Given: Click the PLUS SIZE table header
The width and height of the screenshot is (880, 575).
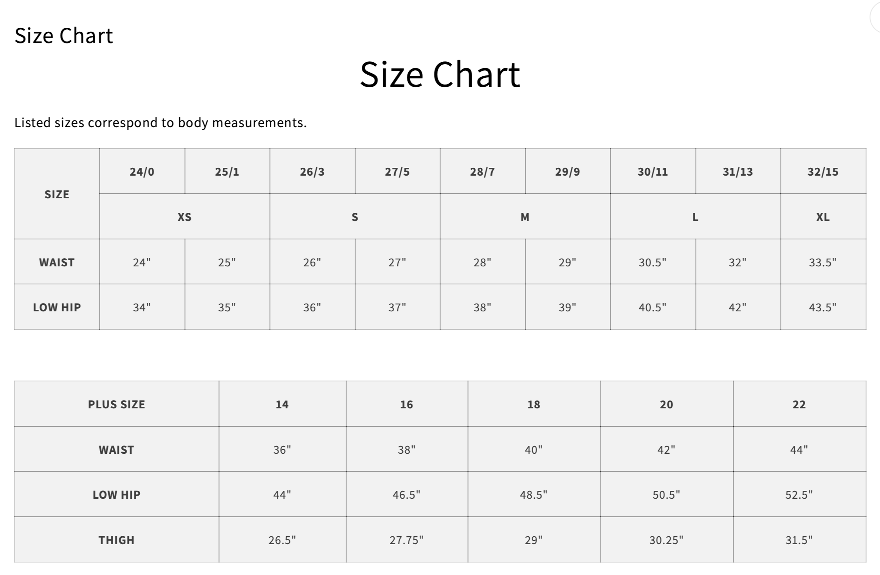Looking at the screenshot, I should tap(117, 404).
